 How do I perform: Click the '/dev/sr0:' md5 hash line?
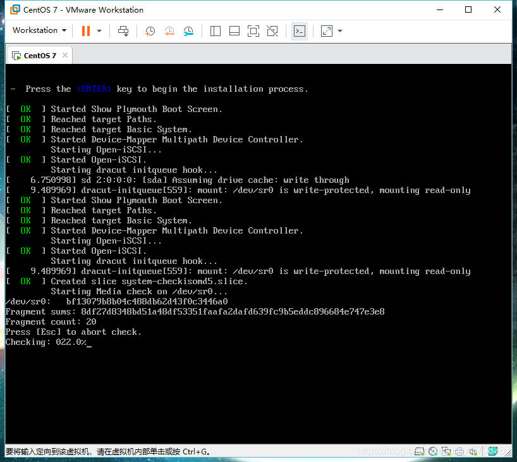[x=116, y=301]
